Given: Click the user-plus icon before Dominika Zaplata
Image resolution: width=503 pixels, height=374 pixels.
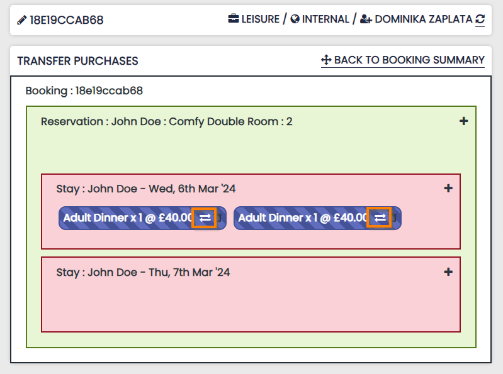Looking at the screenshot, I should click(366, 19).
